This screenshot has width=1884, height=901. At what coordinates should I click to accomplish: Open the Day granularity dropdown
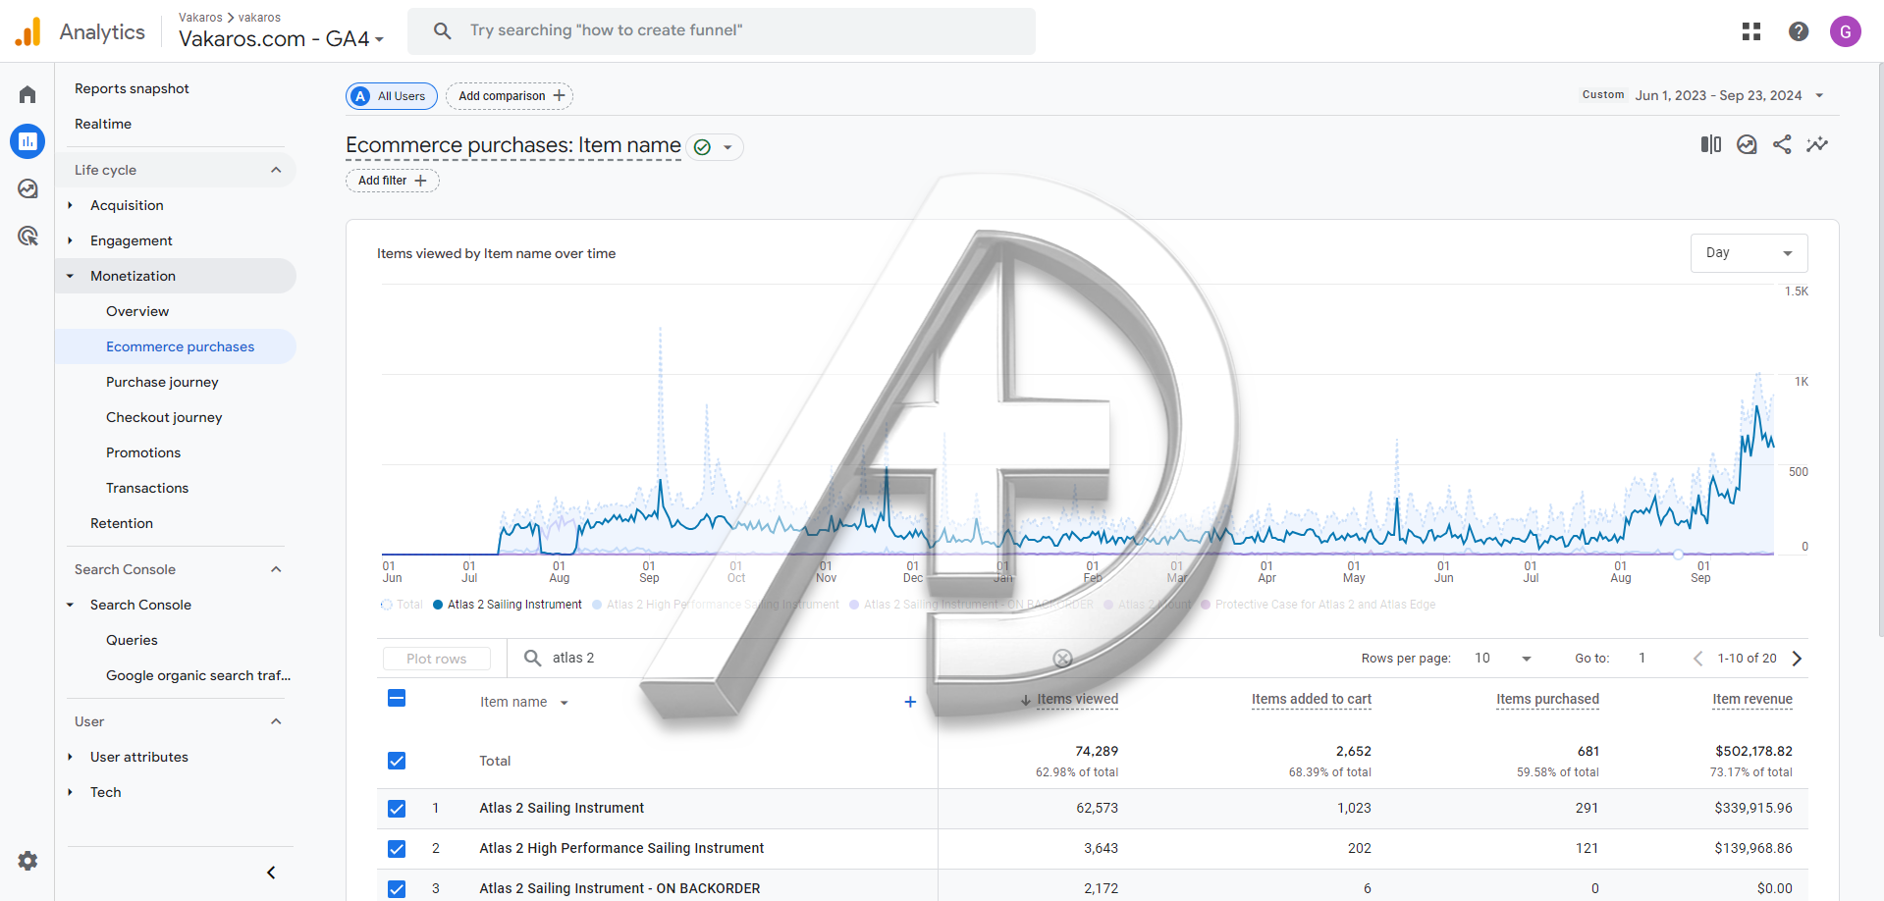(1749, 253)
